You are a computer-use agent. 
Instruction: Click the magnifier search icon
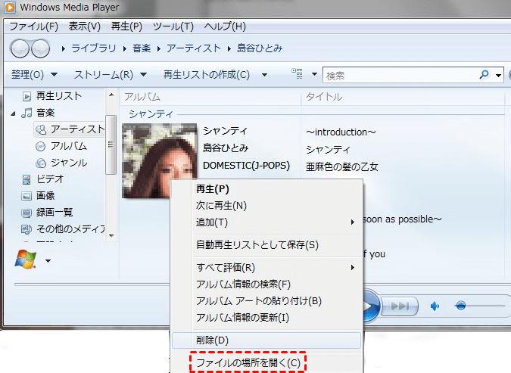click(x=484, y=75)
